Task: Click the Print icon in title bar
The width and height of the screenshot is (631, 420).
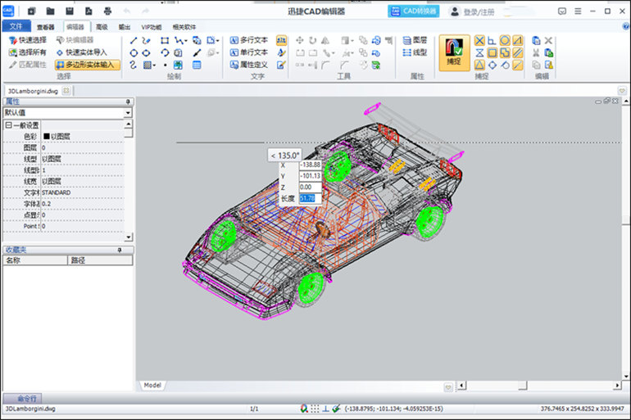Action: point(107,11)
